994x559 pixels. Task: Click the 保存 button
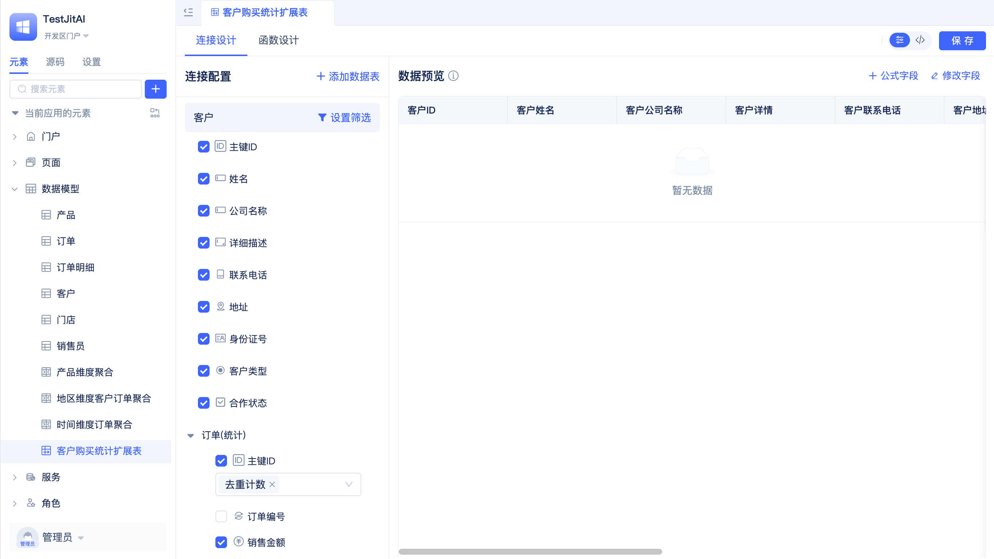962,40
